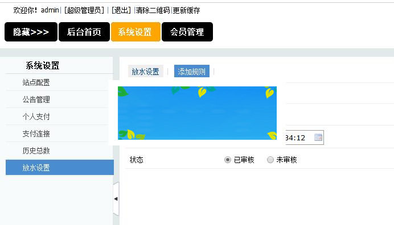Switch to the 添加规则 tab
Image resolution: width=394 pixels, height=225 pixels.
click(x=192, y=72)
